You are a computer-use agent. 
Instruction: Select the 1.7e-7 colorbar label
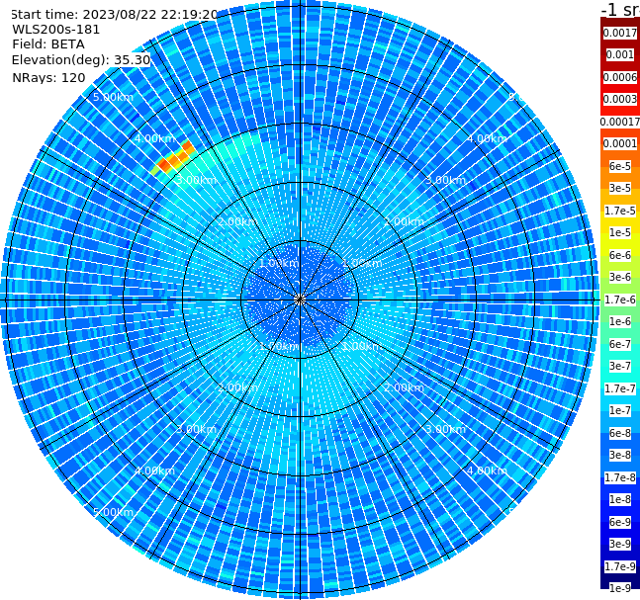(620, 388)
